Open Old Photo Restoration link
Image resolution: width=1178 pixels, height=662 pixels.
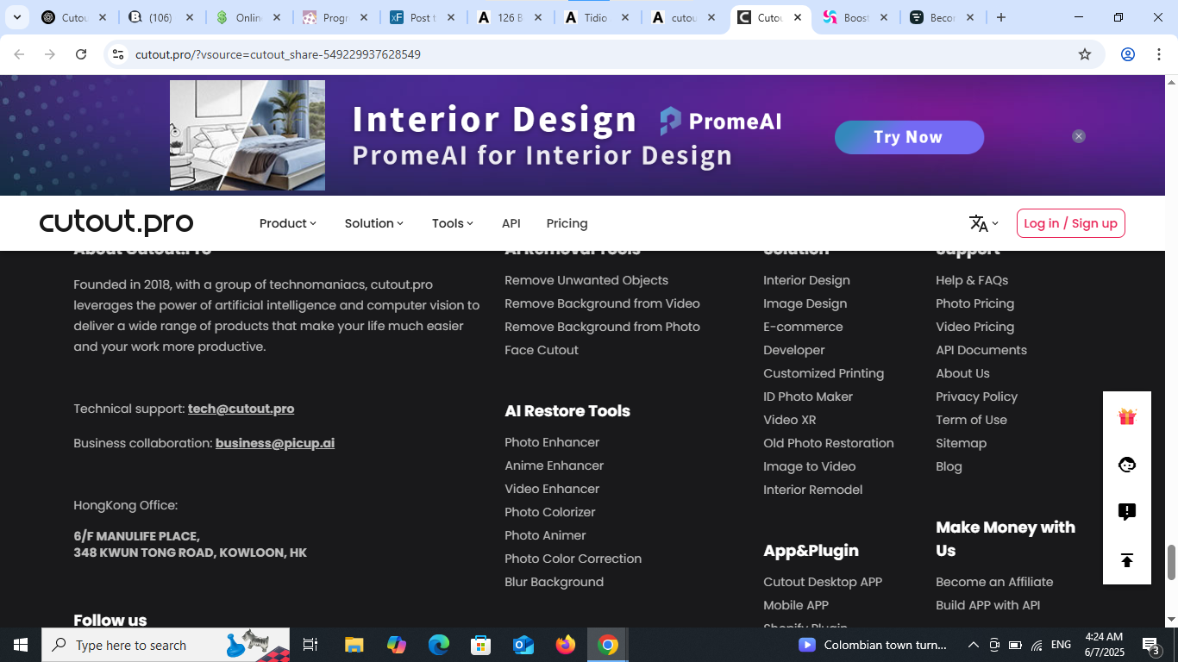tap(828, 443)
